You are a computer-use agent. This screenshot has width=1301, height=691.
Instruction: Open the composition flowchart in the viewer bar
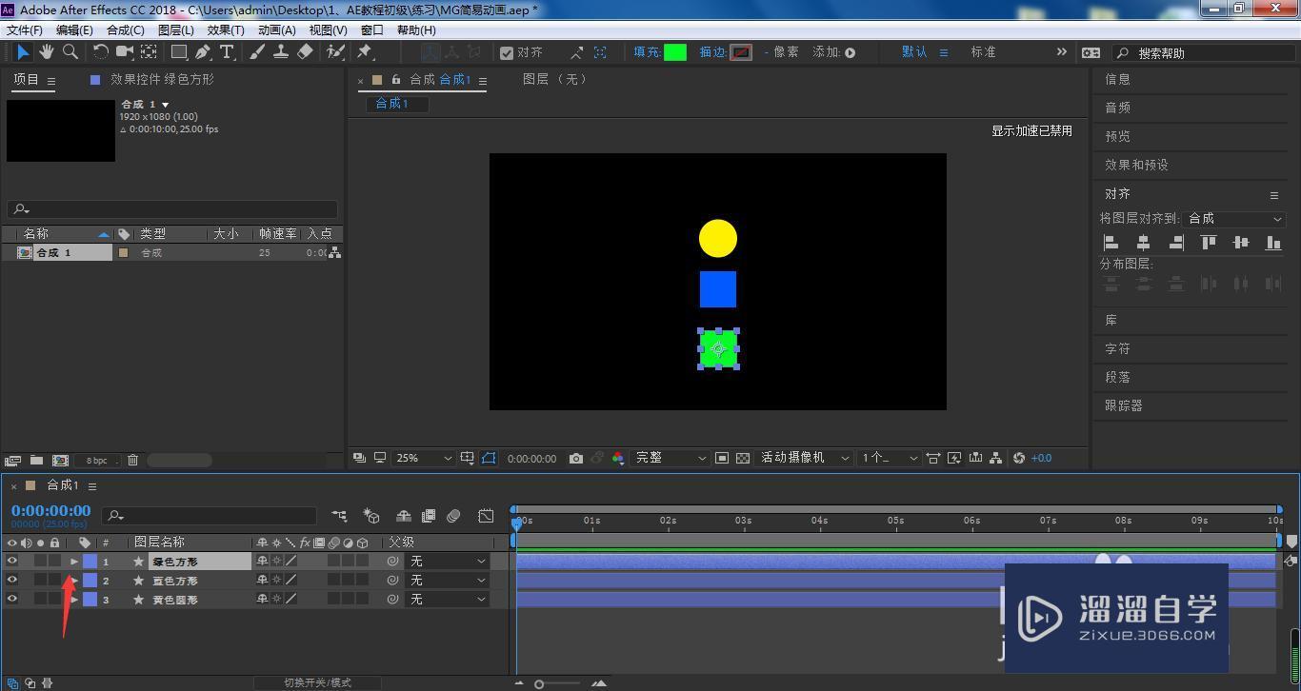996,459
